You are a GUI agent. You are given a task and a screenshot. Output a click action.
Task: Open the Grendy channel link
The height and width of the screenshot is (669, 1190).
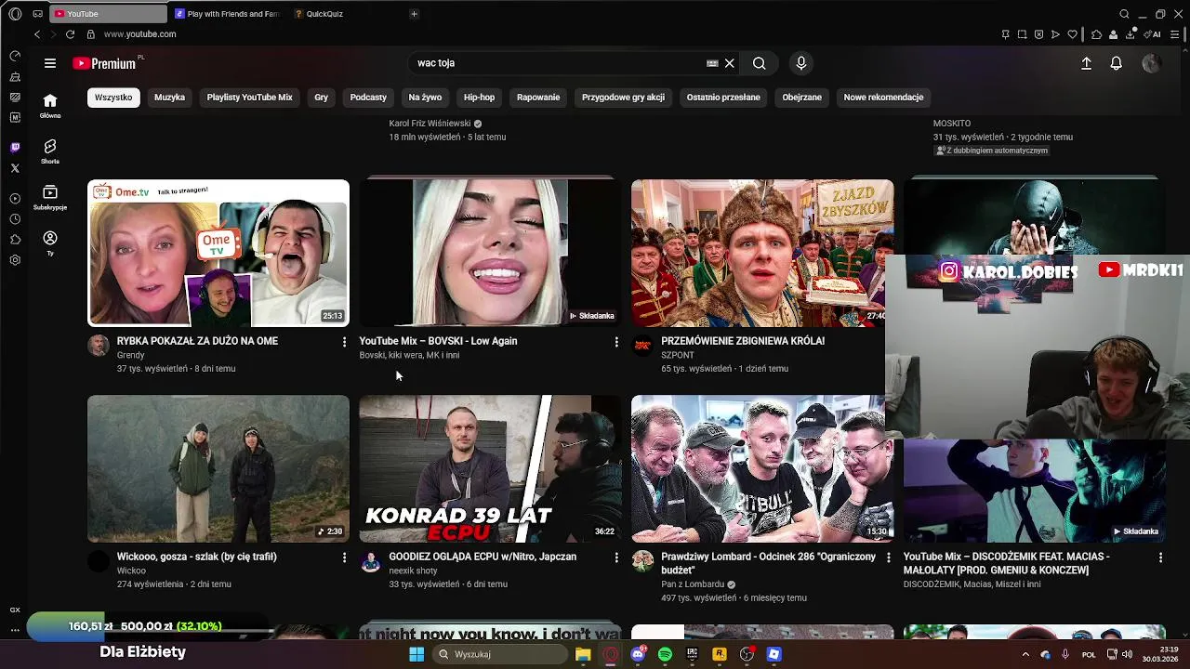[x=130, y=355]
